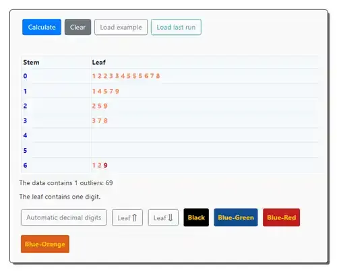Click the leaves of stem 1
337x272 pixels.
105,92
